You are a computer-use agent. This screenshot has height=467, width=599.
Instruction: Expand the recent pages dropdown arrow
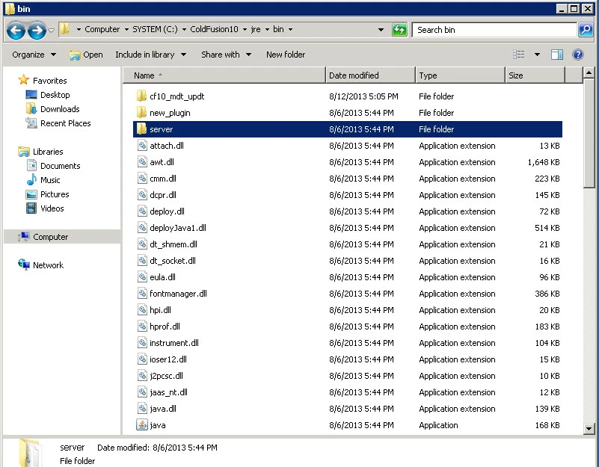click(51, 30)
